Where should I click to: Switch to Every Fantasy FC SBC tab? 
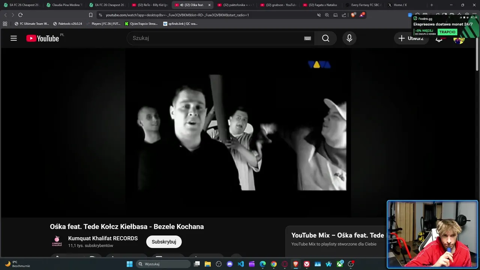point(363,5)
